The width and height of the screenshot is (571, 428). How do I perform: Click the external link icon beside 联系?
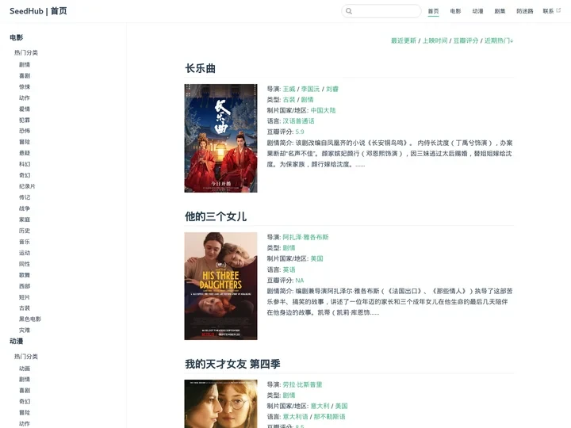(558, 10)
